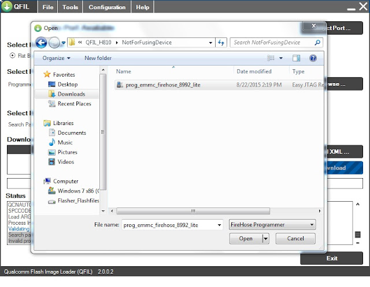Image resolution: width=370 pixels, height=287 pixels.
Task: Click the Pictures library icon
Action: tap(51, 152)
